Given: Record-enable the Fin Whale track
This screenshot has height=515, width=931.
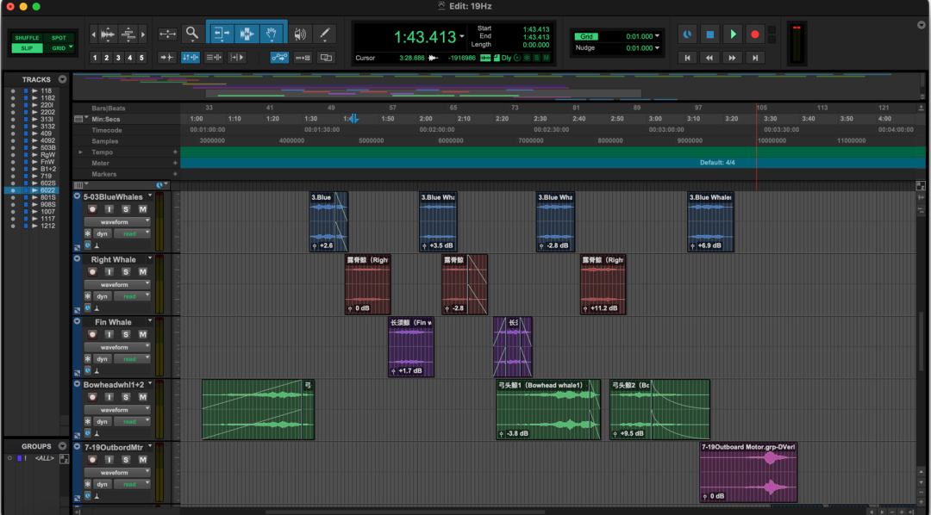Looking at the screenshot, I should 92,334.
